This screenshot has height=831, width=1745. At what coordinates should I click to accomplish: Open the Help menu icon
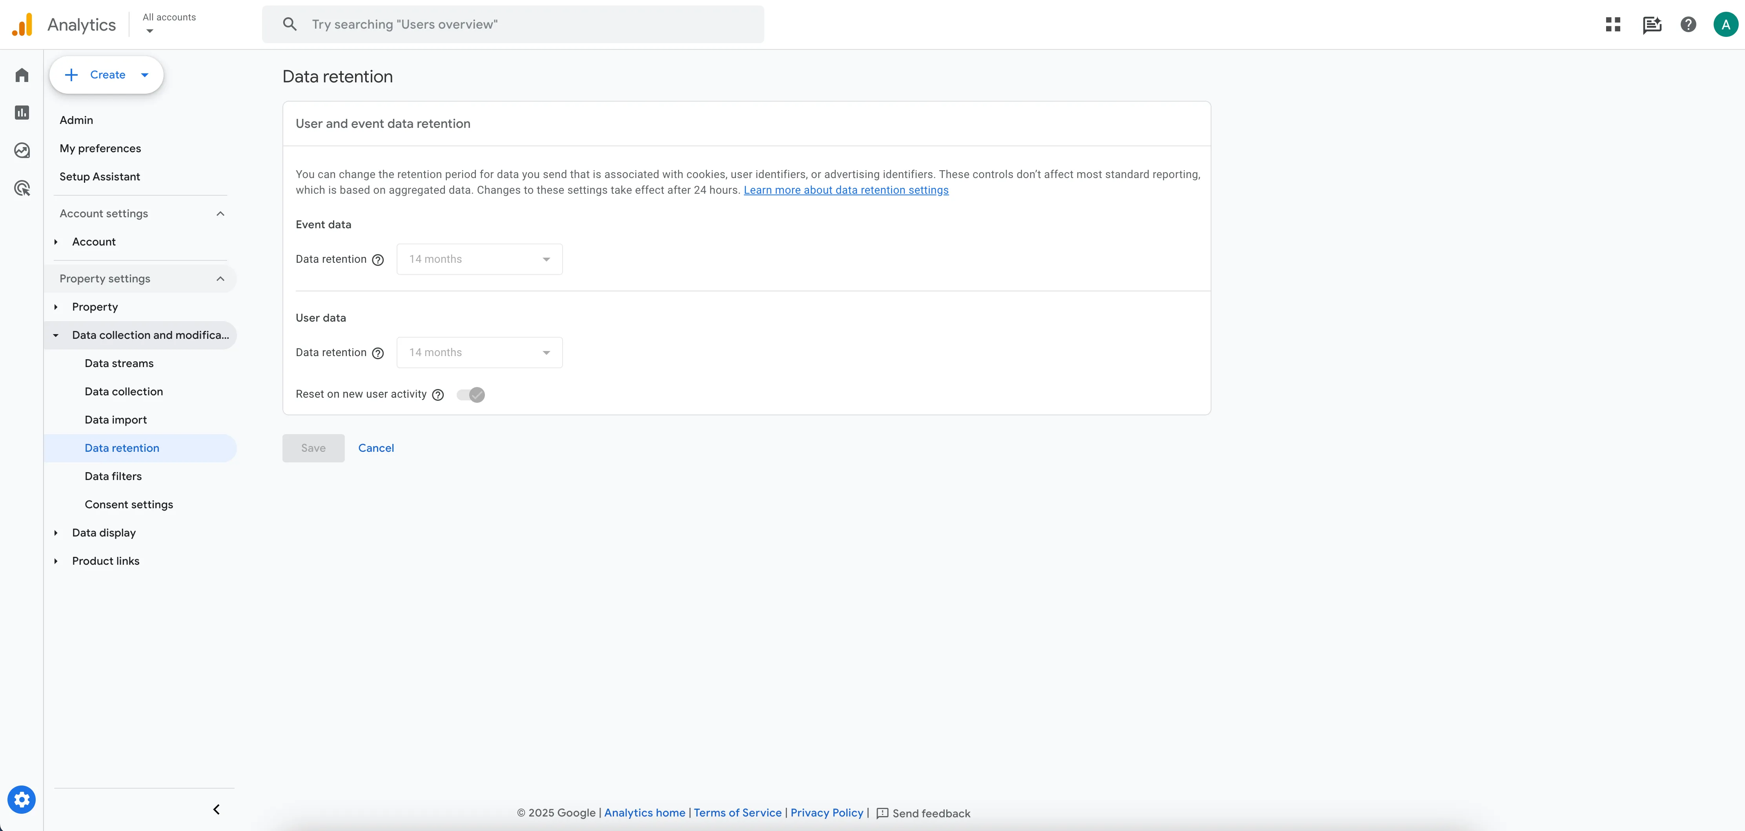pyautogui.click(x=1688, y=24)
